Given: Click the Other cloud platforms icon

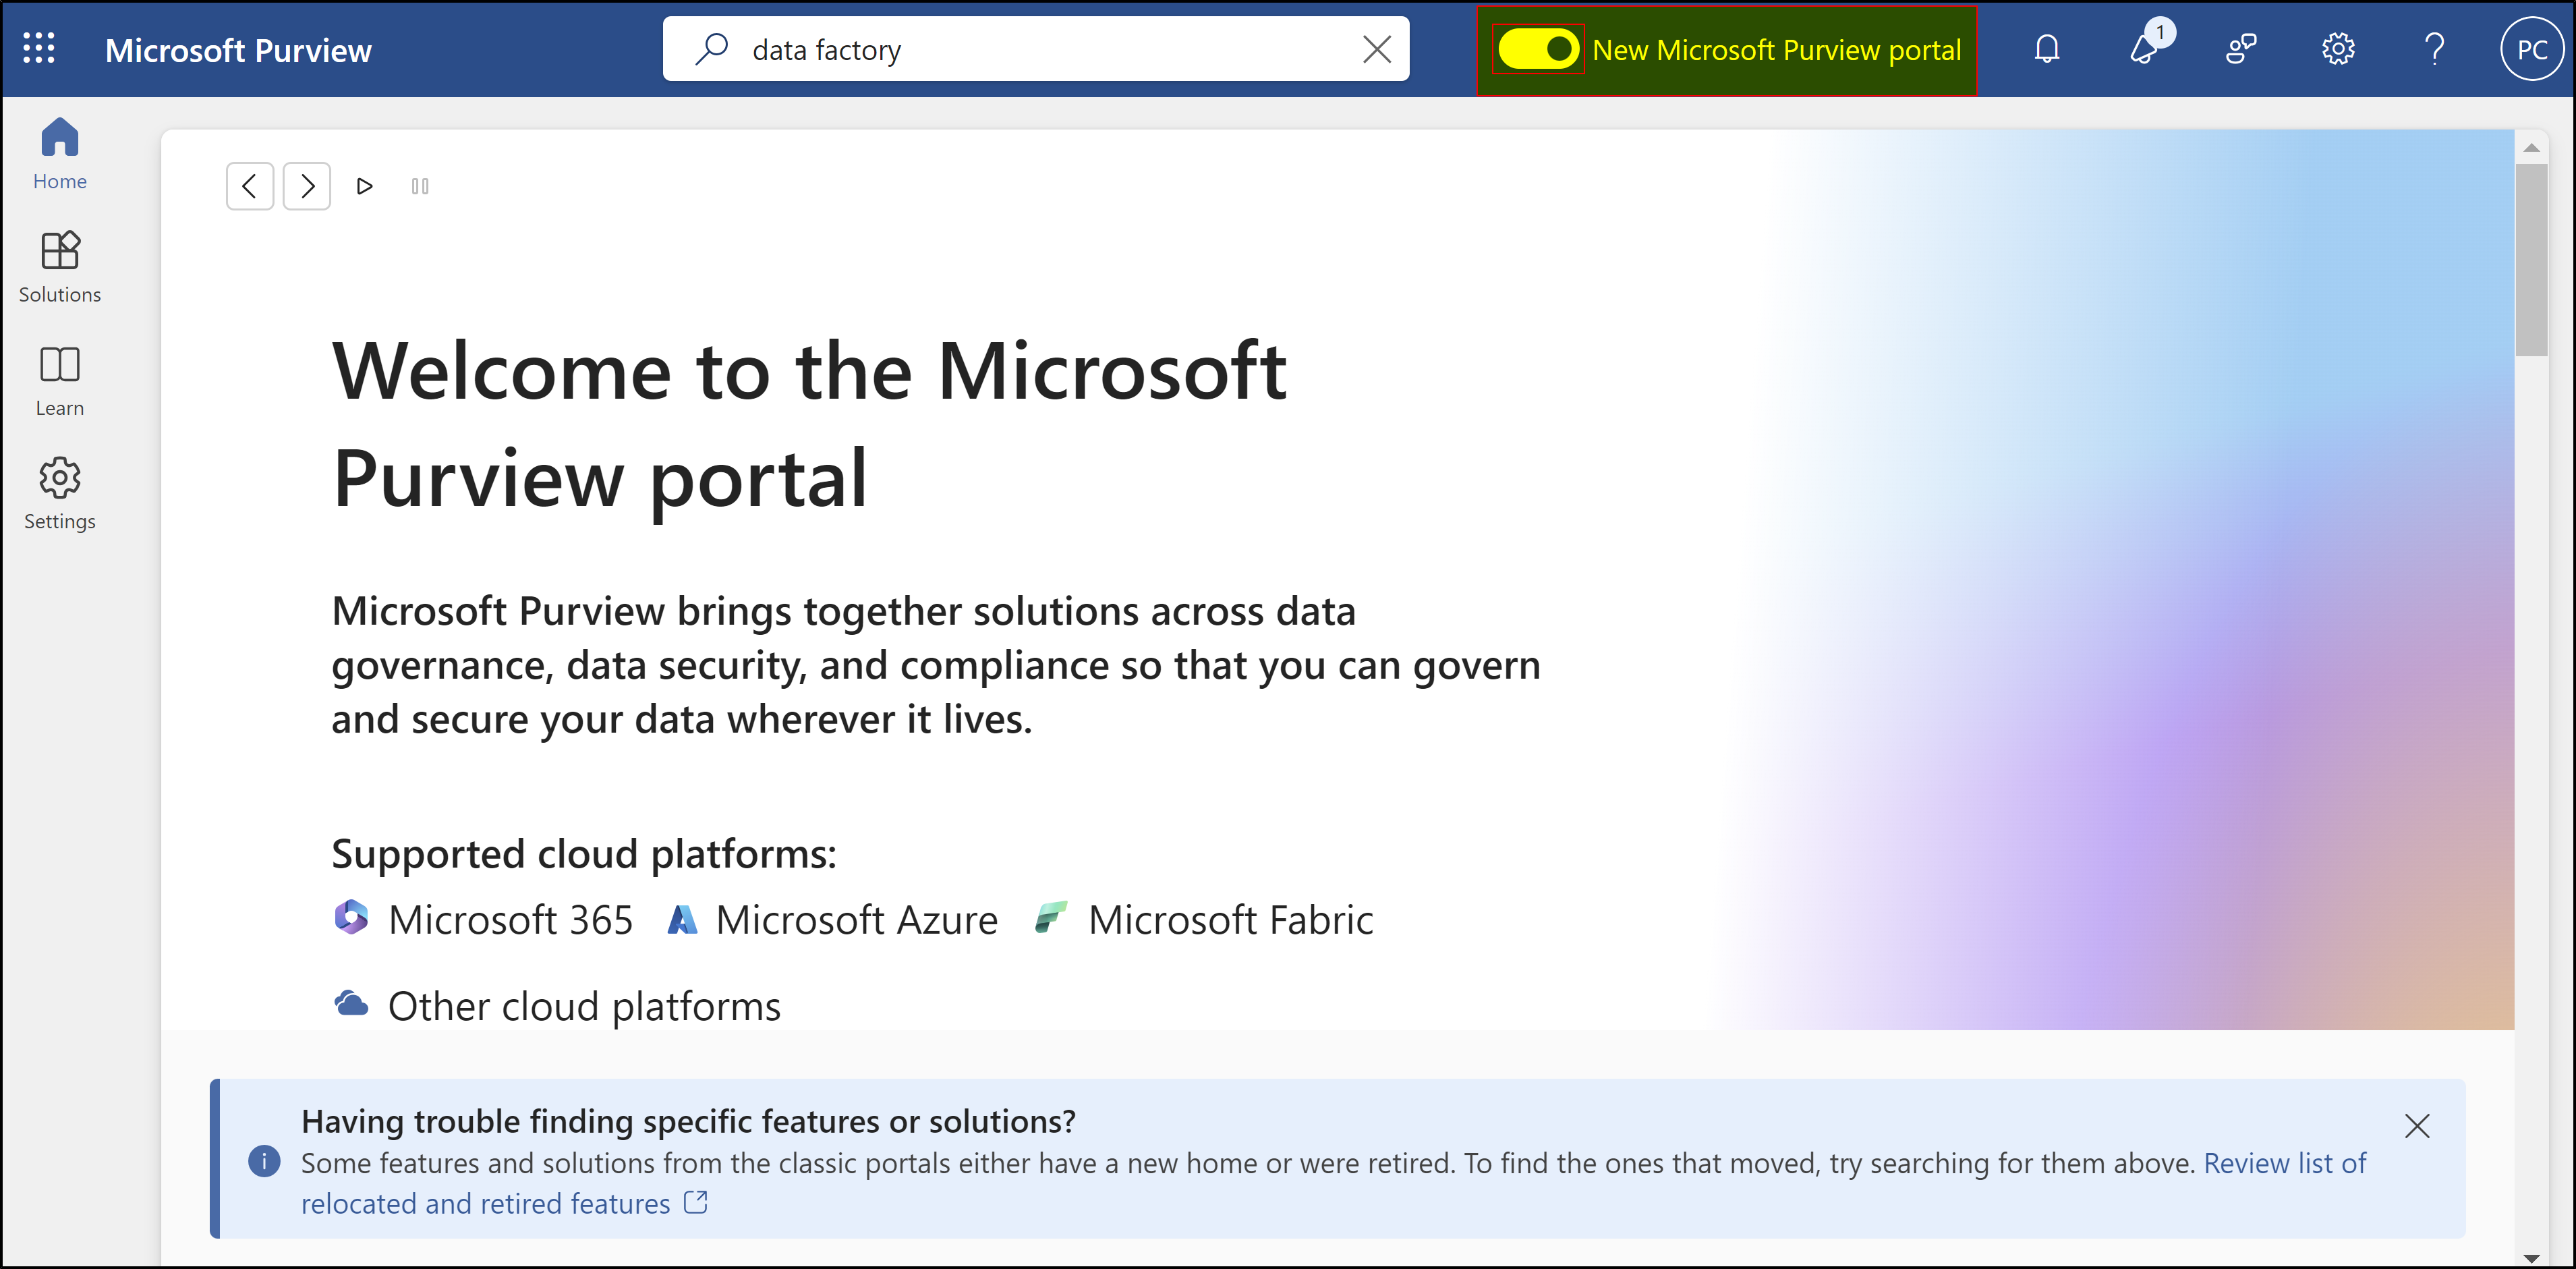Looking at the screenshot, I should pos(351,1004).
